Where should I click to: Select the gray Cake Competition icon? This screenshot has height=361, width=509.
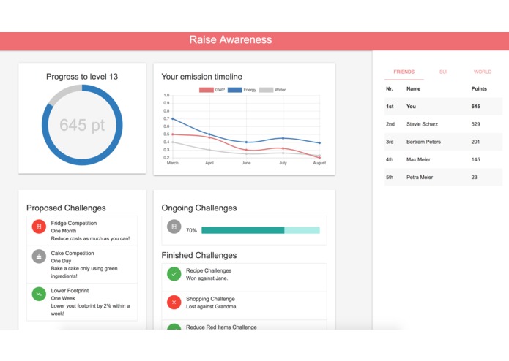[x=39, y=256]
